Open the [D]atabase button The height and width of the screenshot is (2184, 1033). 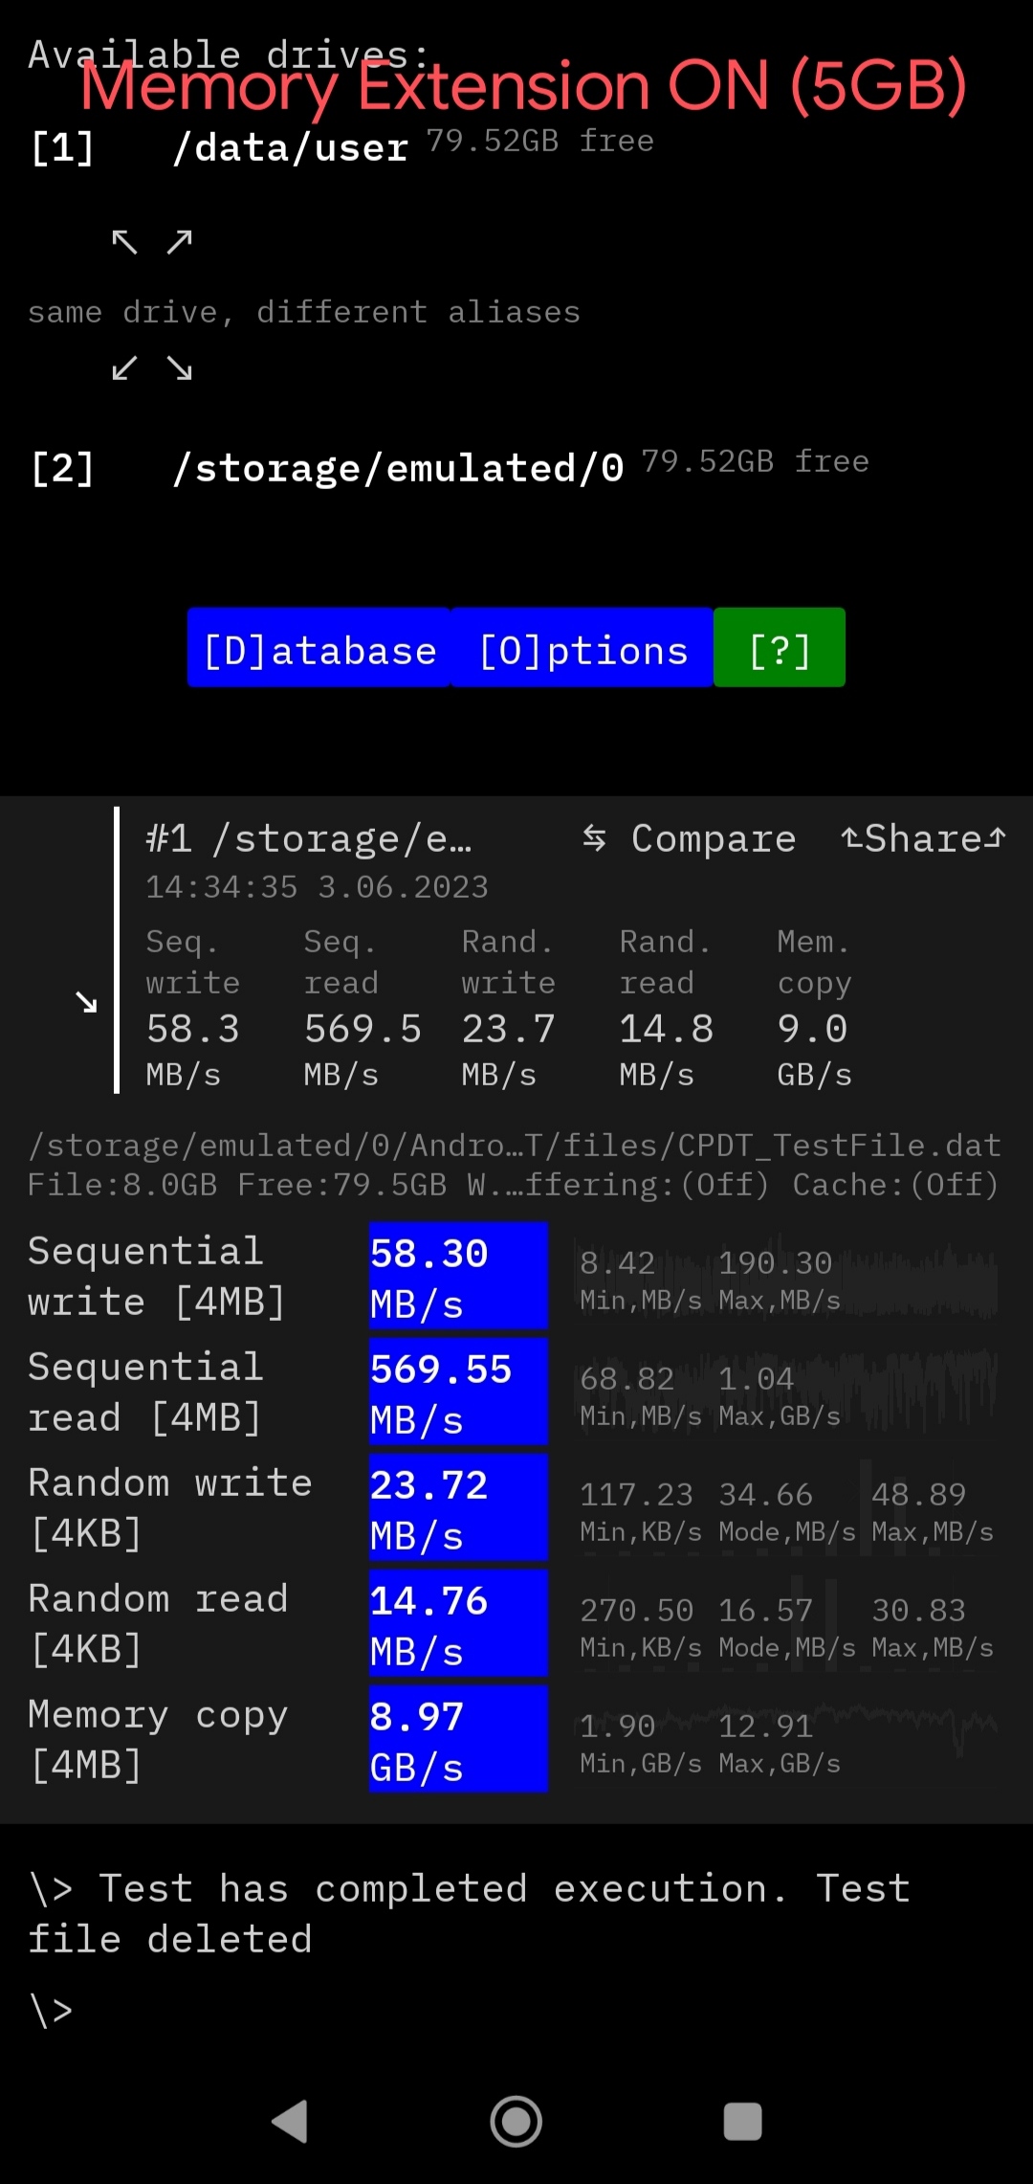coord(319,648)
